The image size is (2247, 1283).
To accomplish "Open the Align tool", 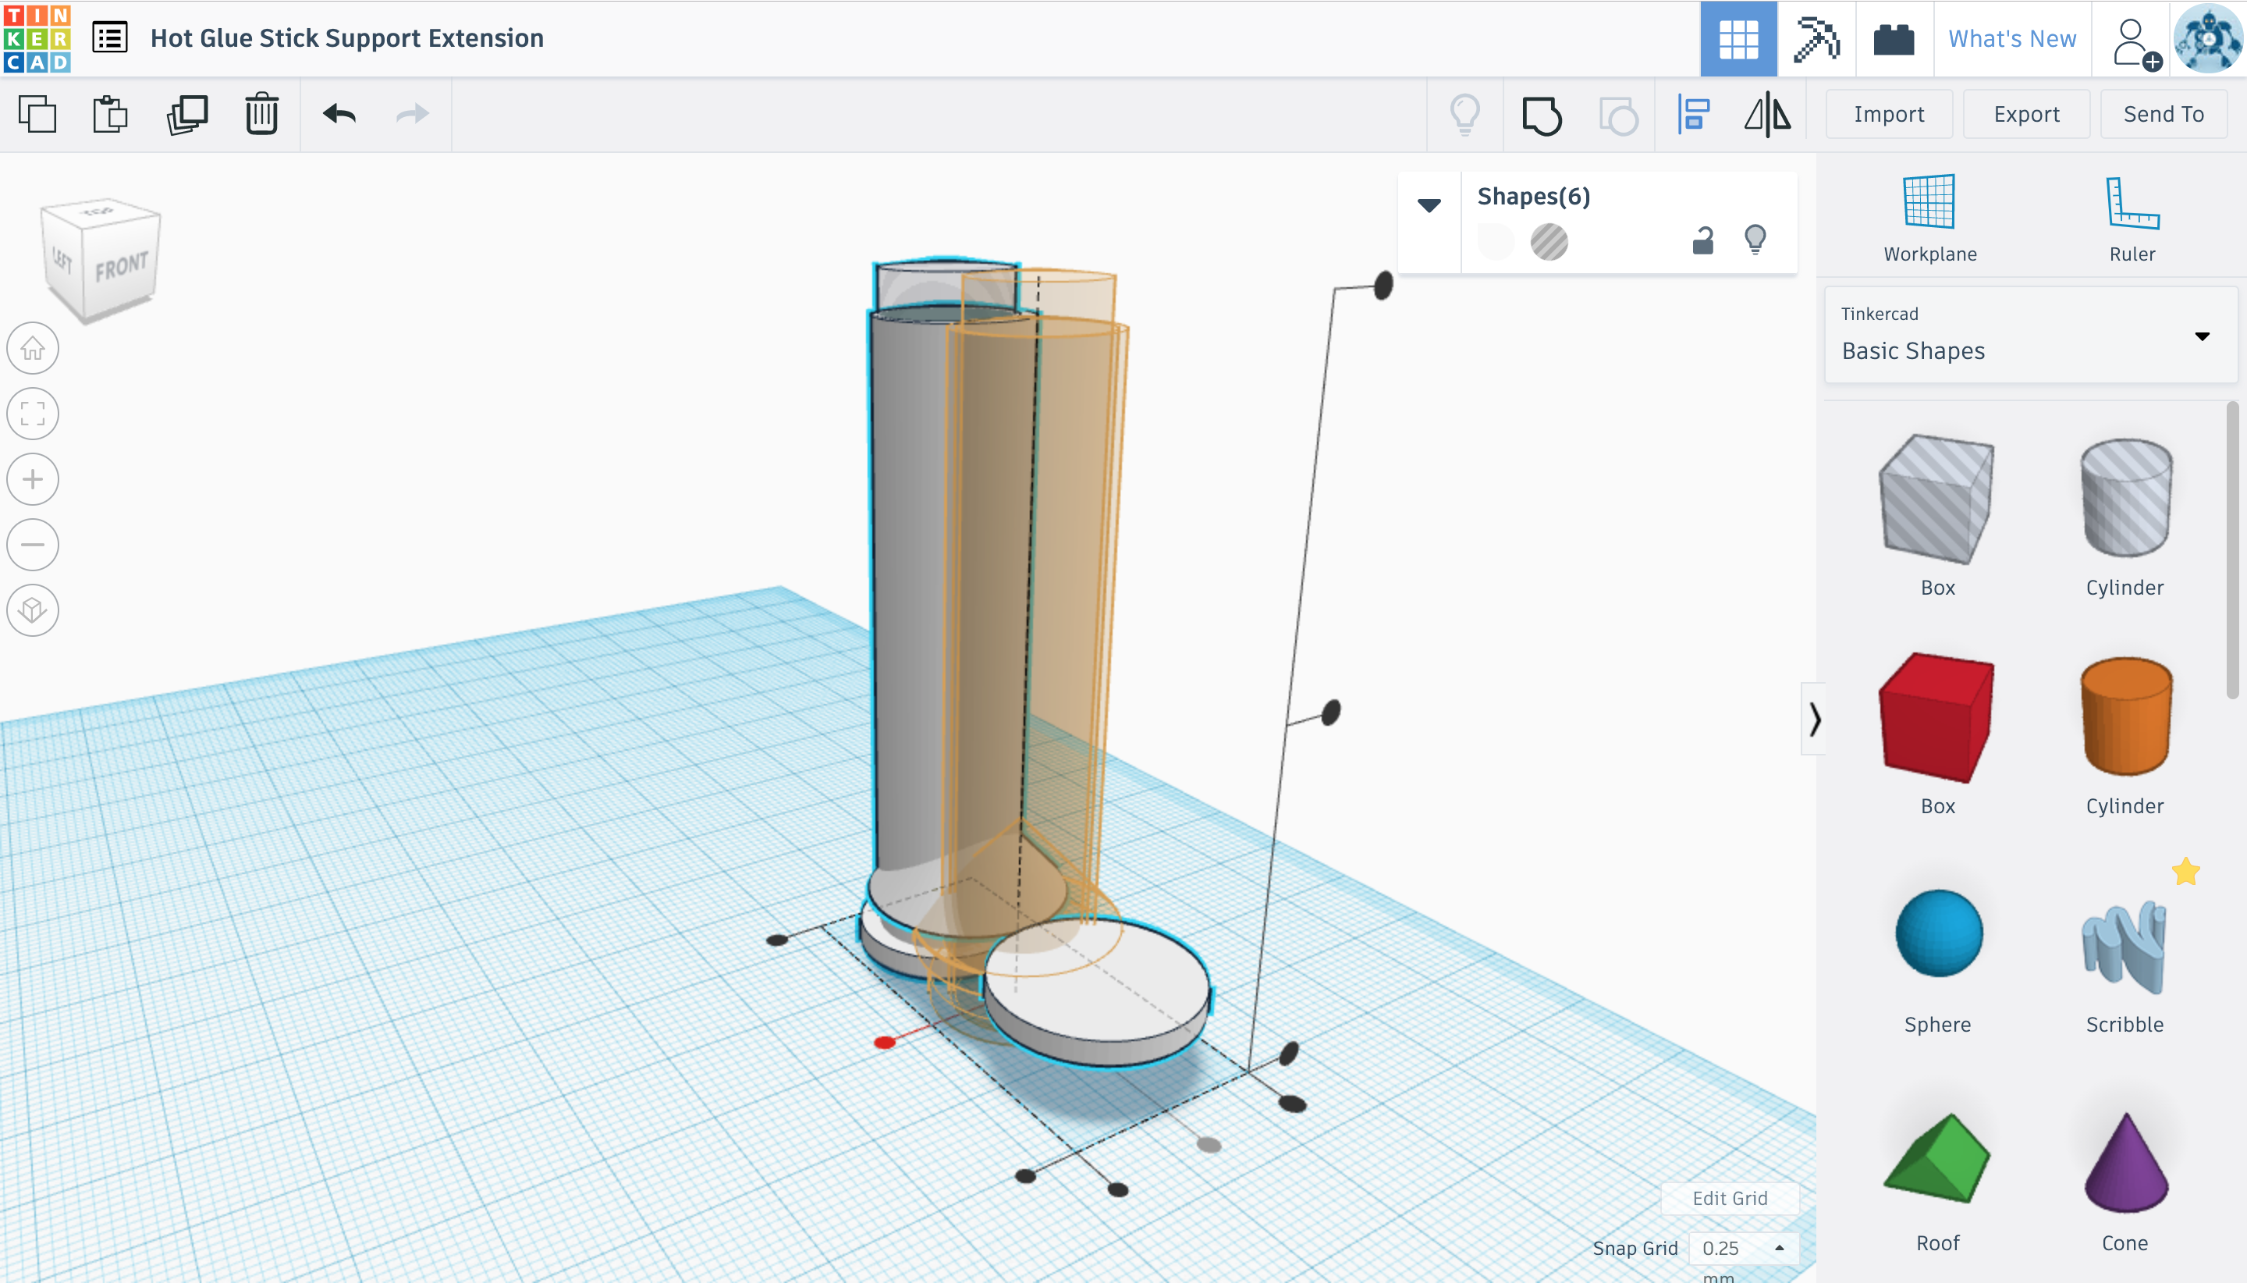I will 1693,115.
